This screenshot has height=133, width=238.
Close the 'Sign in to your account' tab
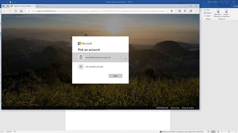click(x=33, y=6)
